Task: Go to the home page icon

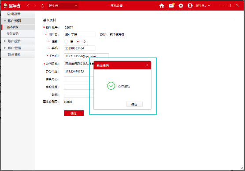Action: click(162, 6)
